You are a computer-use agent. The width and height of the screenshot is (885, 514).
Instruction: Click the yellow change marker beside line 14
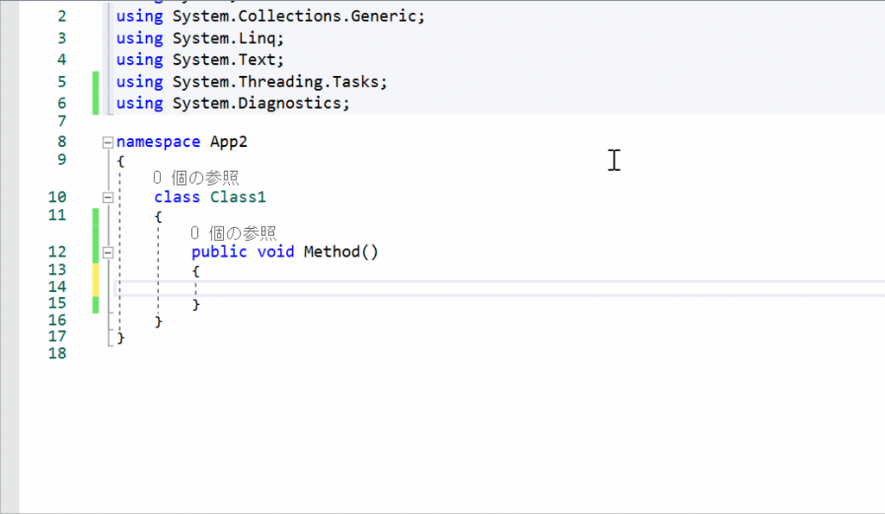pos(96,281)
